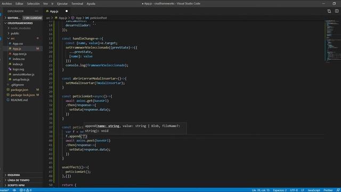Click 'abrirCerrarModalInsertar' in code
The width and height of the screenshot is (341, 192).
[95, 78]
